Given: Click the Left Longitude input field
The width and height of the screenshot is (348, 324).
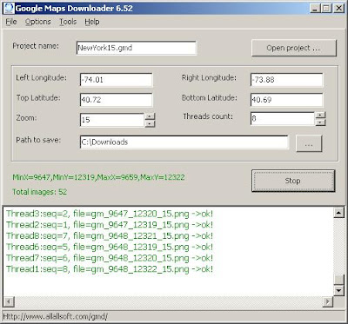Looking at the screenshot, I should coord(116,80).
